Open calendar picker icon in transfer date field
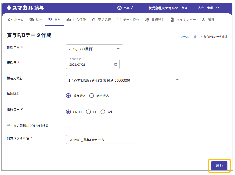Screen dimensions: 235x175 point(115,65)
